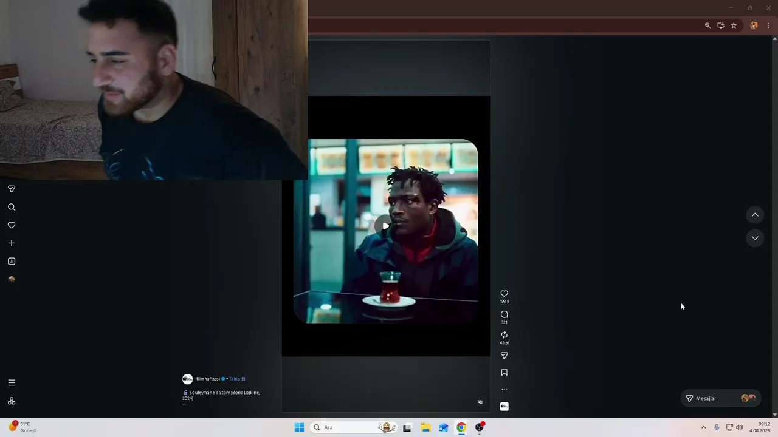The image size is (778, 437).
Task: Open the network icon in system tray
Action: (x=729, y=427)
